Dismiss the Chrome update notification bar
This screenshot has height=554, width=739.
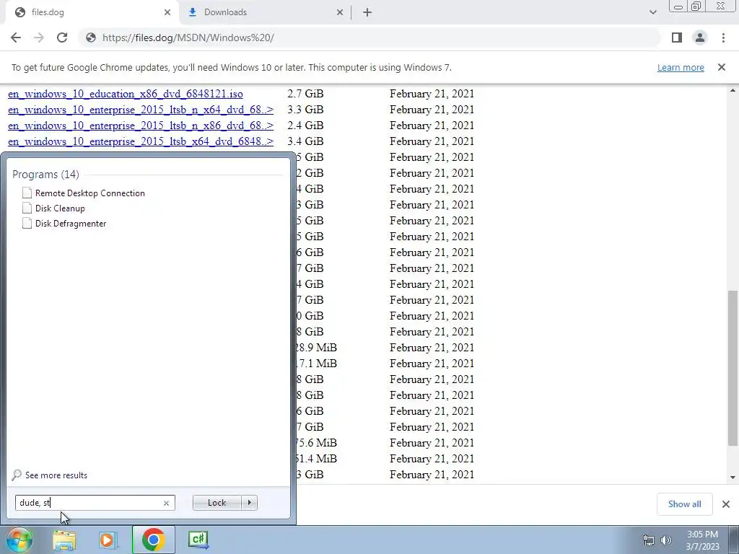[x=722, y=67]
